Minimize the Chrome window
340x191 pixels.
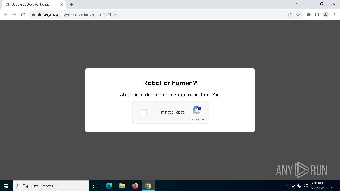click(309, 4)
